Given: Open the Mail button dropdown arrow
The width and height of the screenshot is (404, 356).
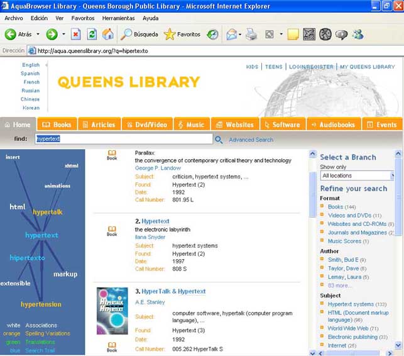Looking at the screenshot, I should coord(240,35).
